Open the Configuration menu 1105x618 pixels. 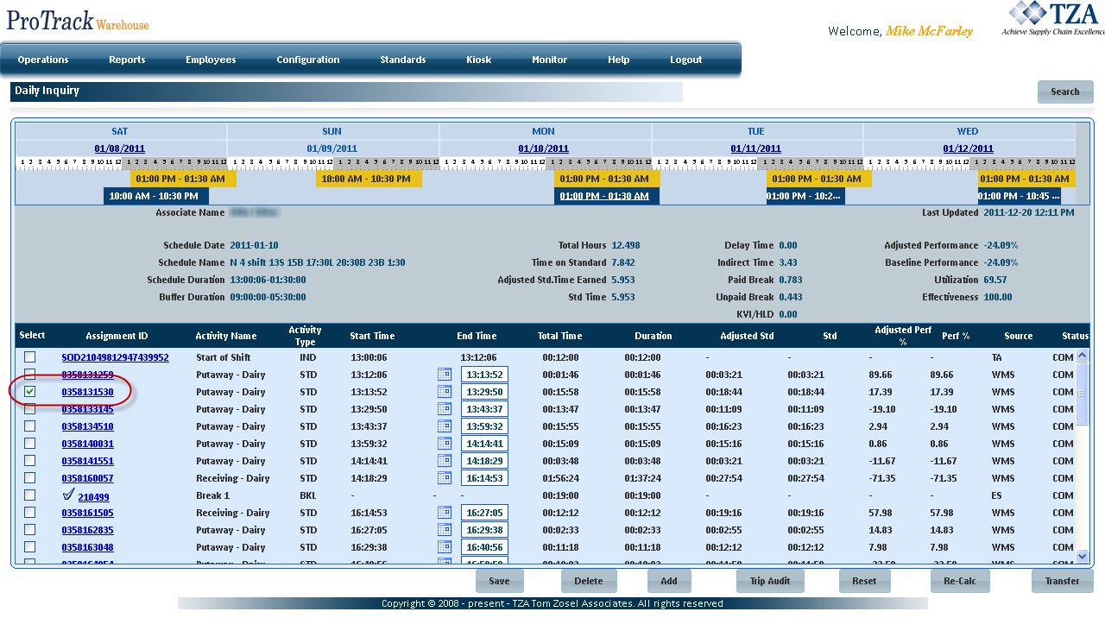click(308, 60)
